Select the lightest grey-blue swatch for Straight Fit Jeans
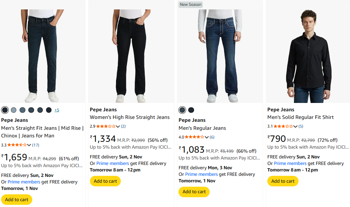Image resolution: width=350 pixels, height=207 pixels. coord(14,110)
